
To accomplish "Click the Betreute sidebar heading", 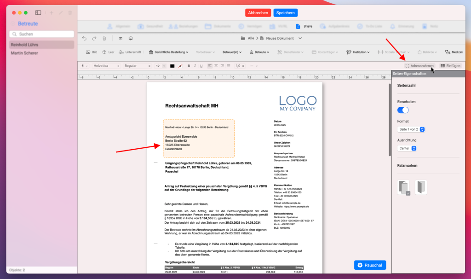I will click(x=28, y=23).
